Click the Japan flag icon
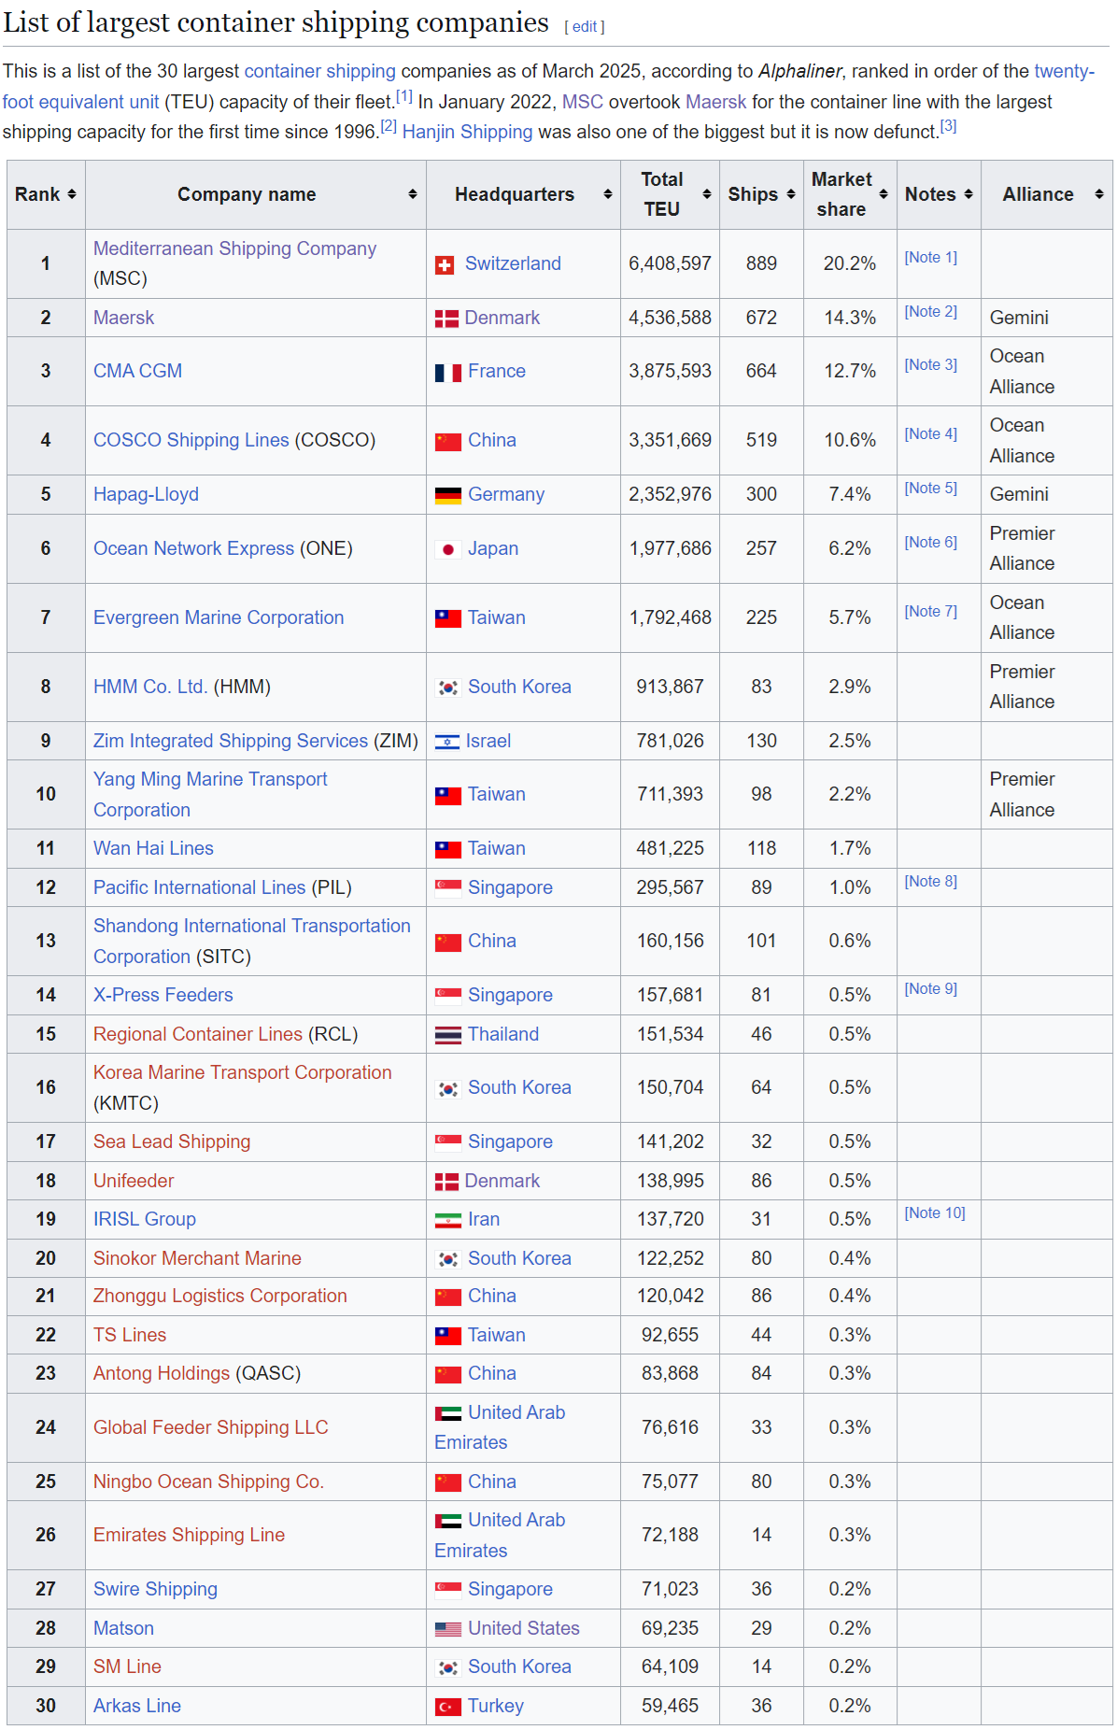Image resolution: width=1117 pixels, height=1730 pixels. pos(448,550)
